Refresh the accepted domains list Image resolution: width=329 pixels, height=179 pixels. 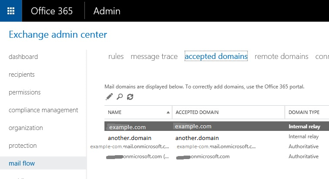[x=130, y=97]
